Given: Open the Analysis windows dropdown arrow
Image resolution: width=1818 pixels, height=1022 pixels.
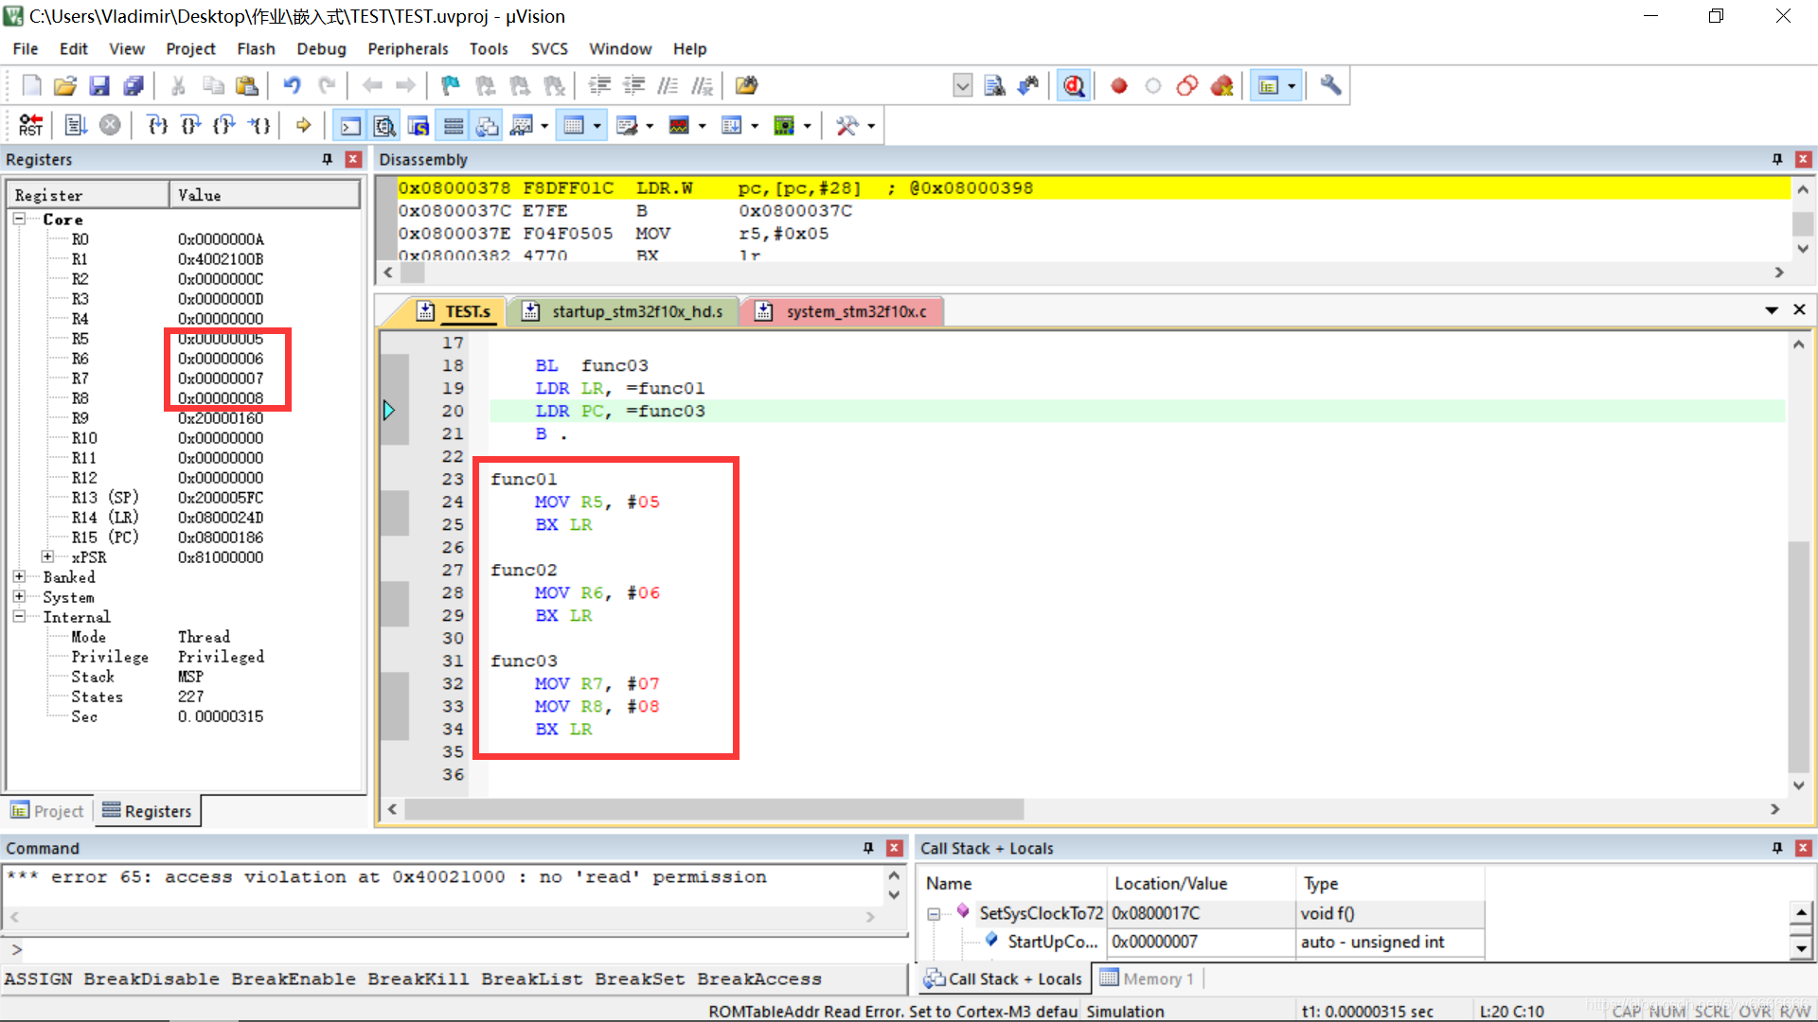Looking at the screenshot, I should coord(702,126).
